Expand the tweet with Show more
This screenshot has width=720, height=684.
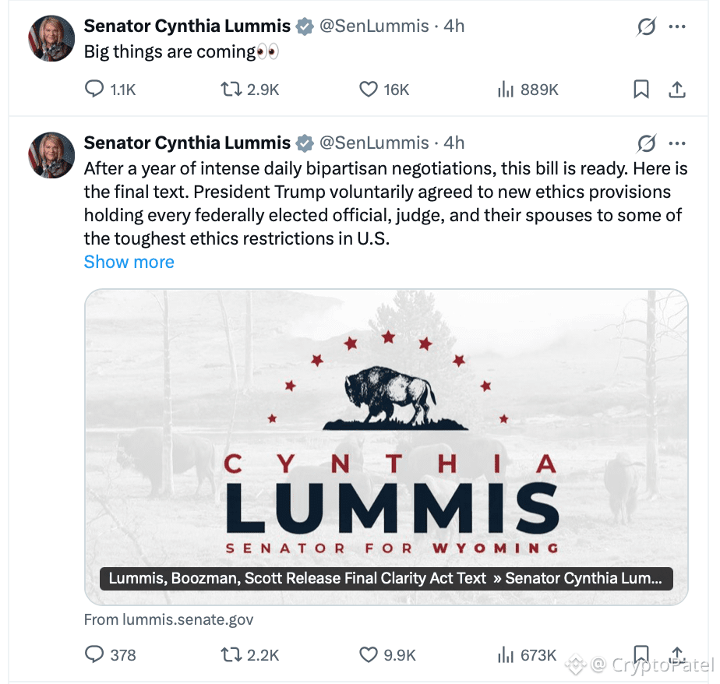click(129, 262)
